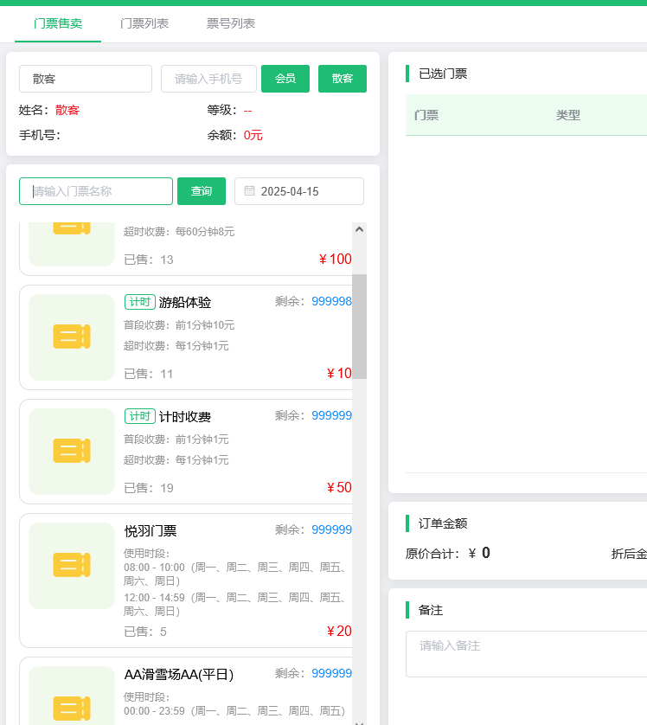The width and height of the screenshot is (647, 725).
Task: Click the green 散客 button
Action: point(343,79)
